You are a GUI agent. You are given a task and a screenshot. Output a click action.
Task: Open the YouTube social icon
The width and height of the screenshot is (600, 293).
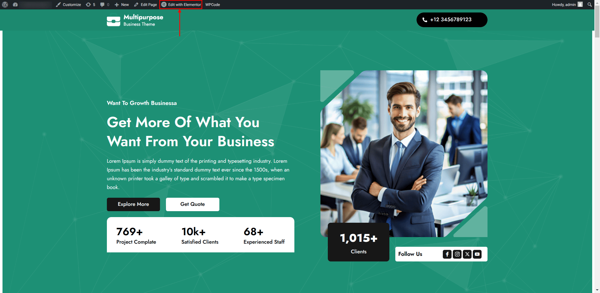477,254
